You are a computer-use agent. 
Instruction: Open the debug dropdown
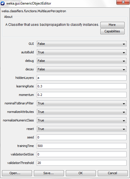click(x=82, y=61)
